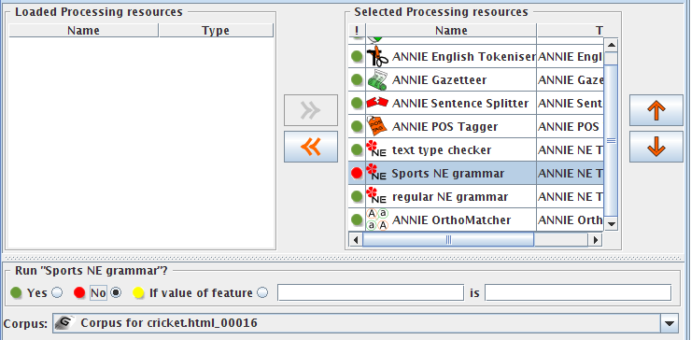Select the Yes radio button
The image size is (691, 340).
(57, 292)
